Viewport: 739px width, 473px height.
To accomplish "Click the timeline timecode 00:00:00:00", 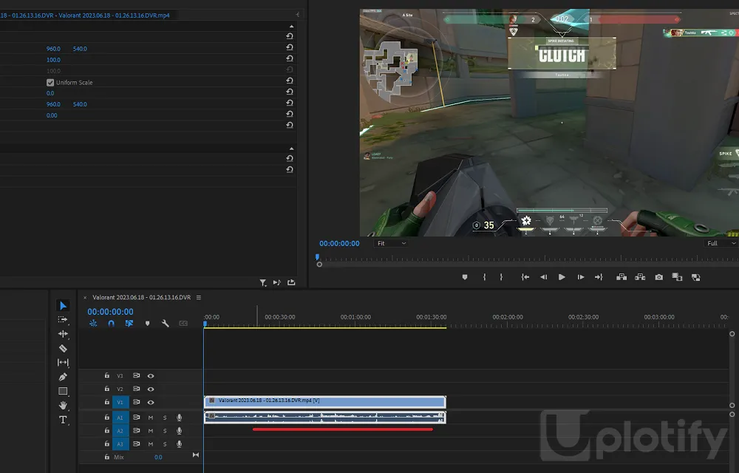I will click(x=110, y=311).
